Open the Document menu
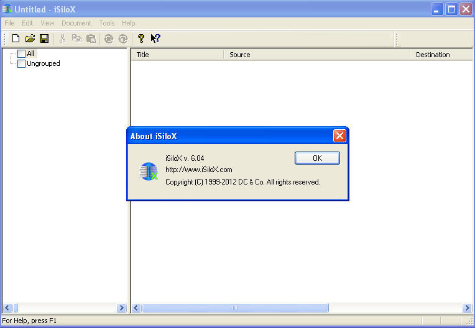475x328 pixels. [x=76, y=23]
